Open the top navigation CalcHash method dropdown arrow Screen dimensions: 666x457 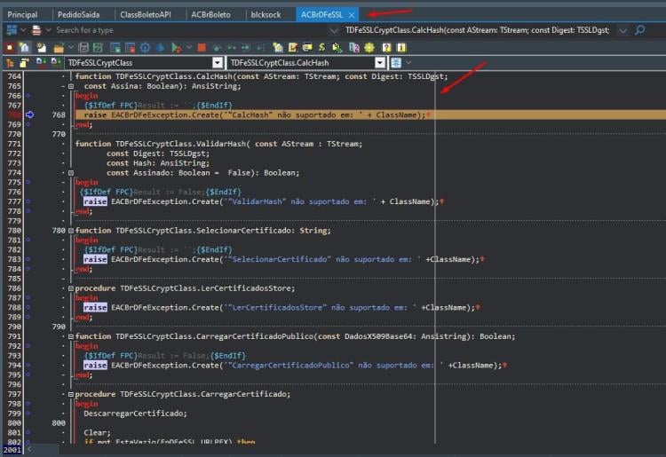coord(622,30)
